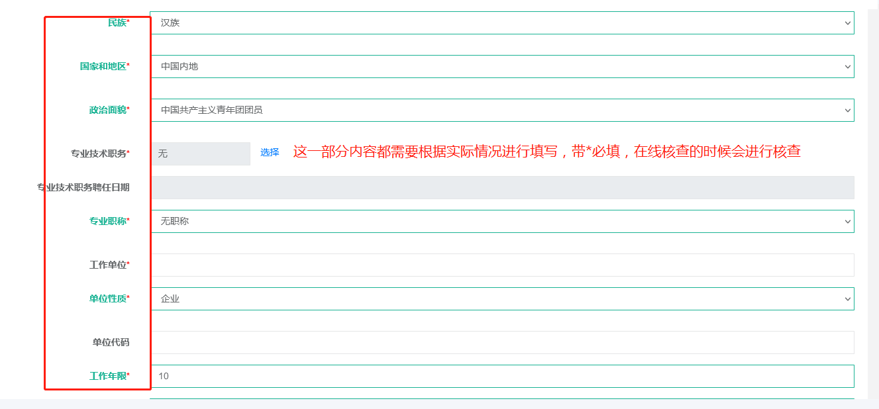Viewport: 879px width, 409px height.
Task: Click the 专业技术职务聘任日期 date field
Action: (501, 187)
